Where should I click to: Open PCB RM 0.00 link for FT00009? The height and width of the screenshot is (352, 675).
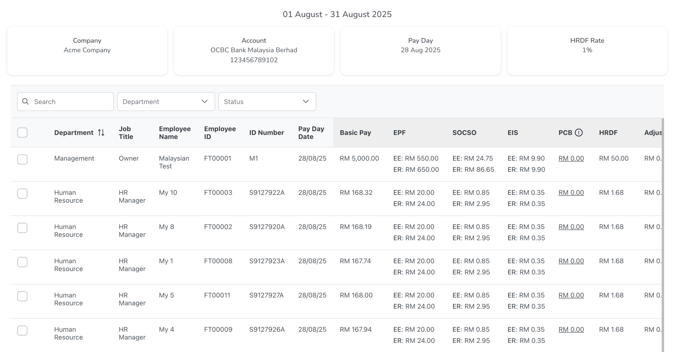(571, 329)
